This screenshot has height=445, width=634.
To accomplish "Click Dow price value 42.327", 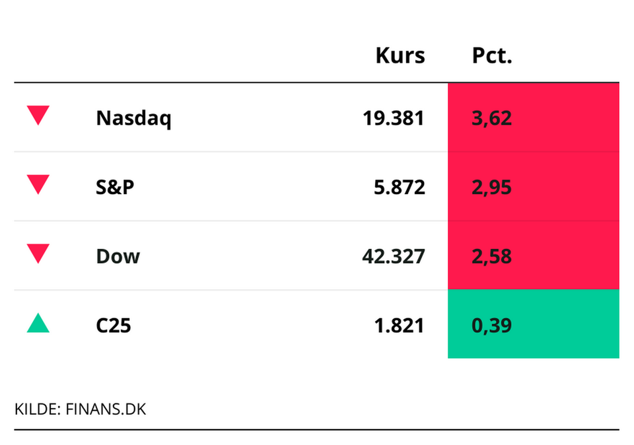I will (393, 256).
